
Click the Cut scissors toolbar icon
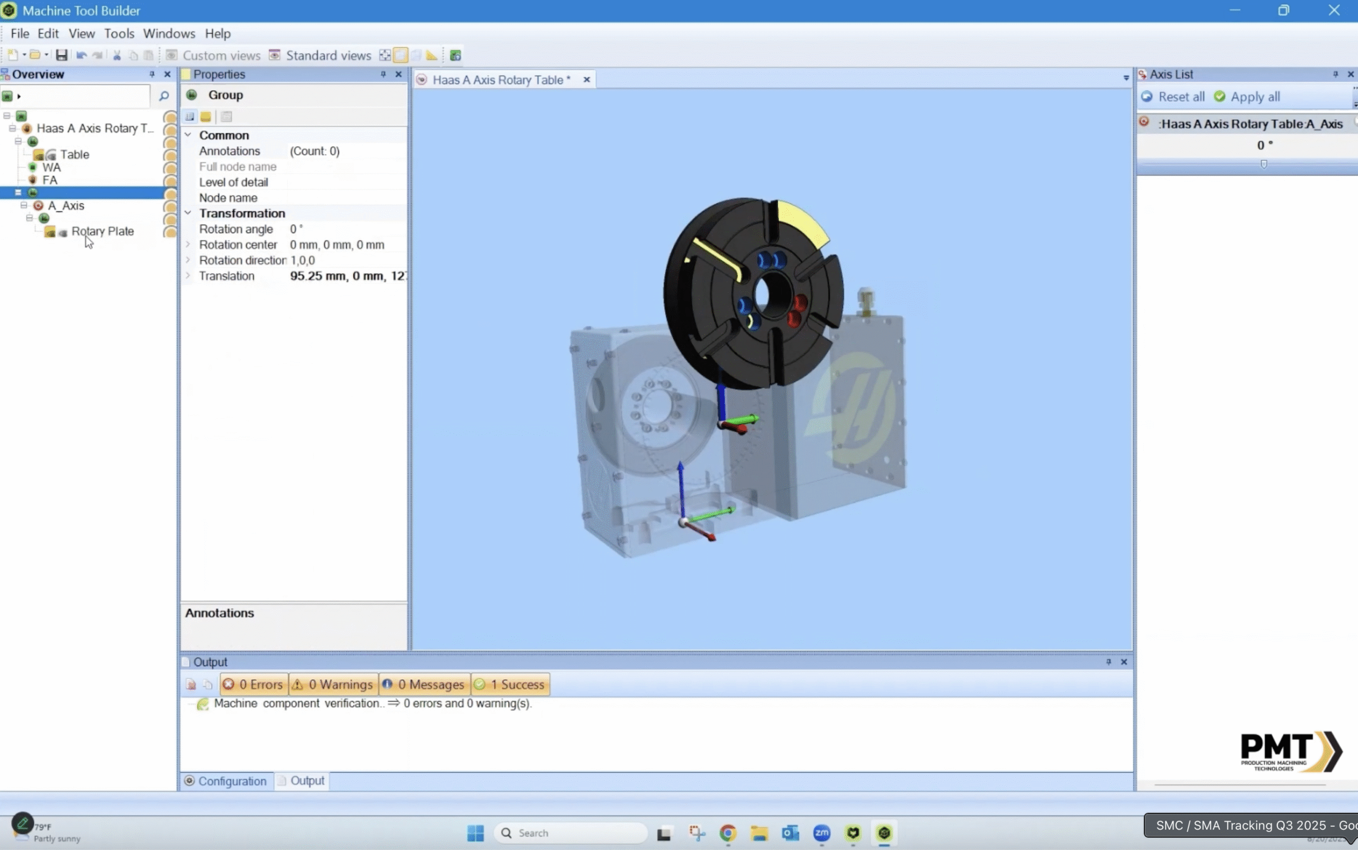pyautogui.click(x=117, y=55)
